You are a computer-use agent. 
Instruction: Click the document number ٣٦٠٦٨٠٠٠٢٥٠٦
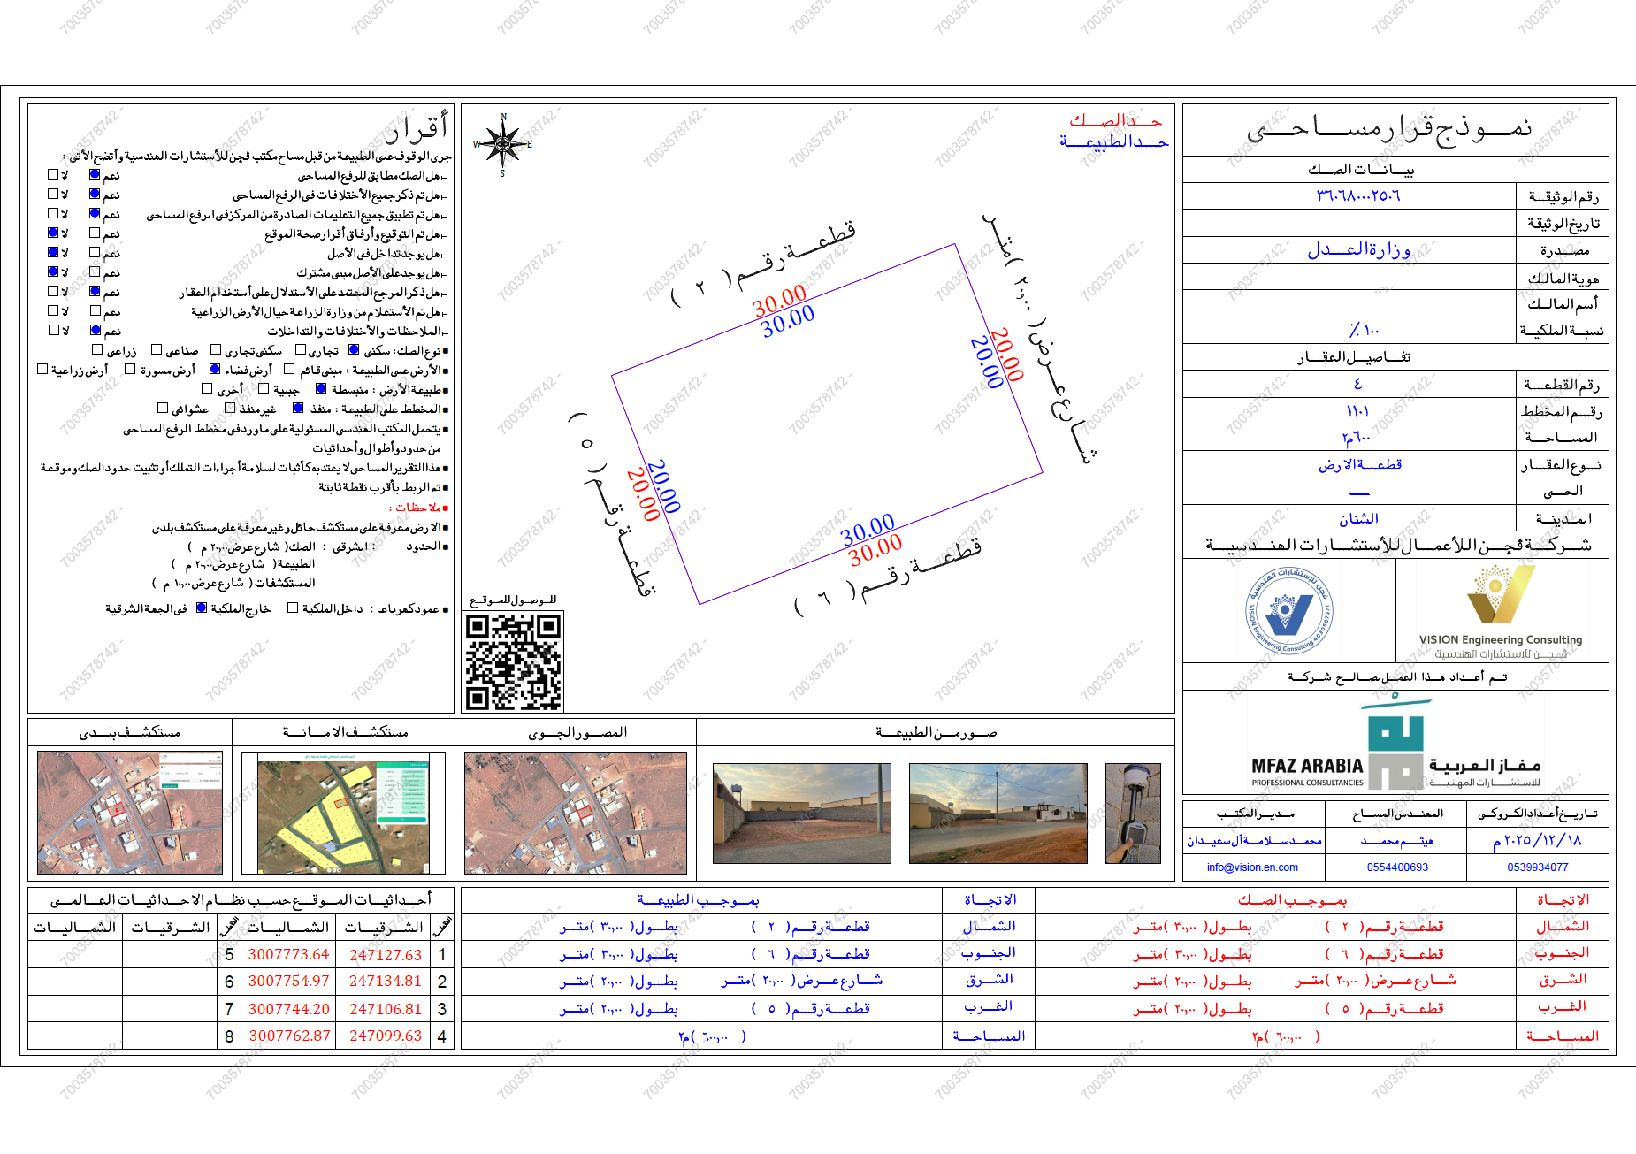click(x=1358, y=196)
